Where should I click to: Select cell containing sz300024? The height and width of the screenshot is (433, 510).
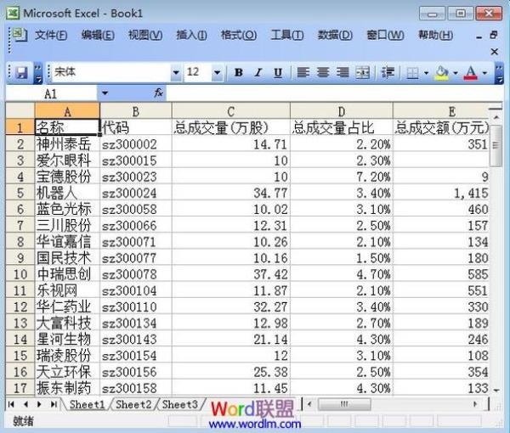coord(136,193)
